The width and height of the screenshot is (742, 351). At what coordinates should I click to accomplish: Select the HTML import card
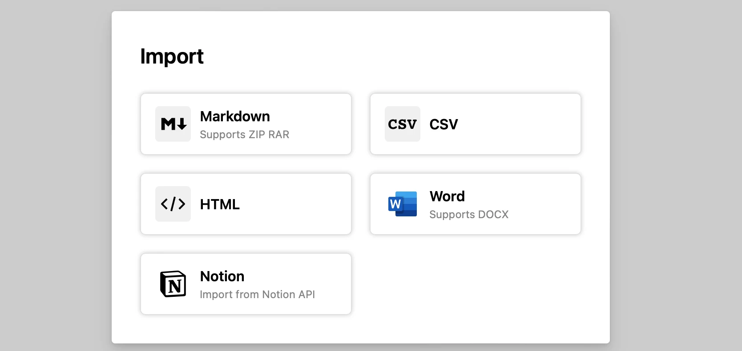[246, 204]
